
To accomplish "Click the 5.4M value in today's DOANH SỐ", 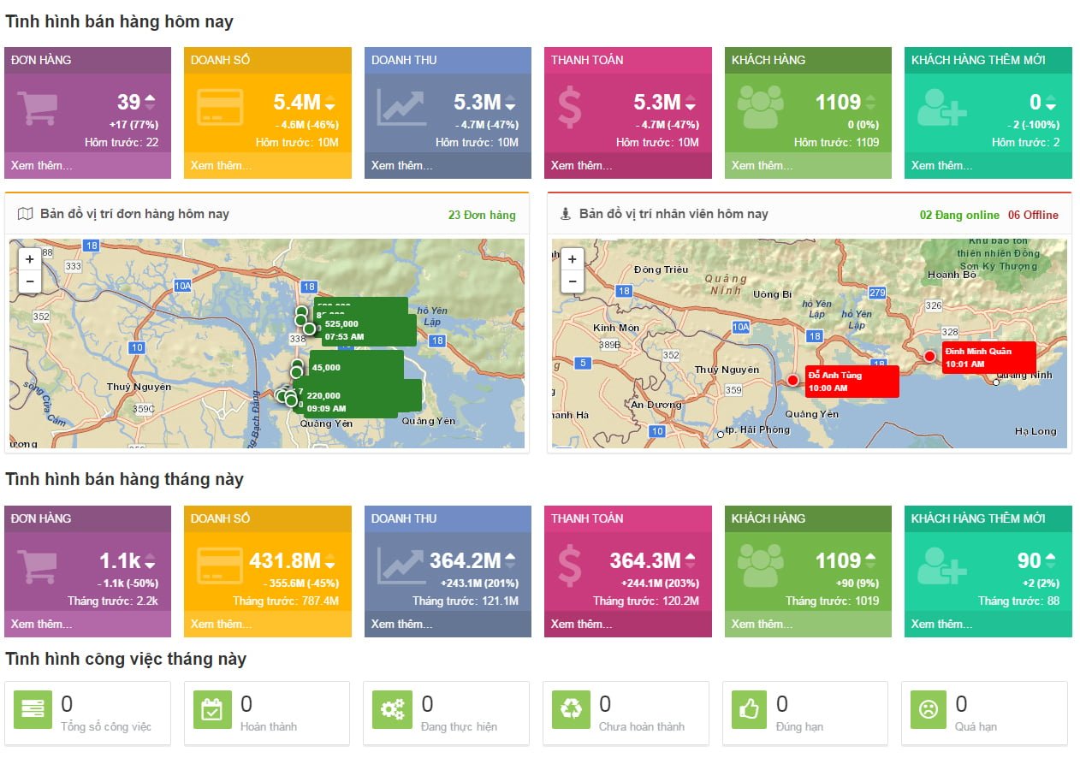I will click(x=296, y=103).
